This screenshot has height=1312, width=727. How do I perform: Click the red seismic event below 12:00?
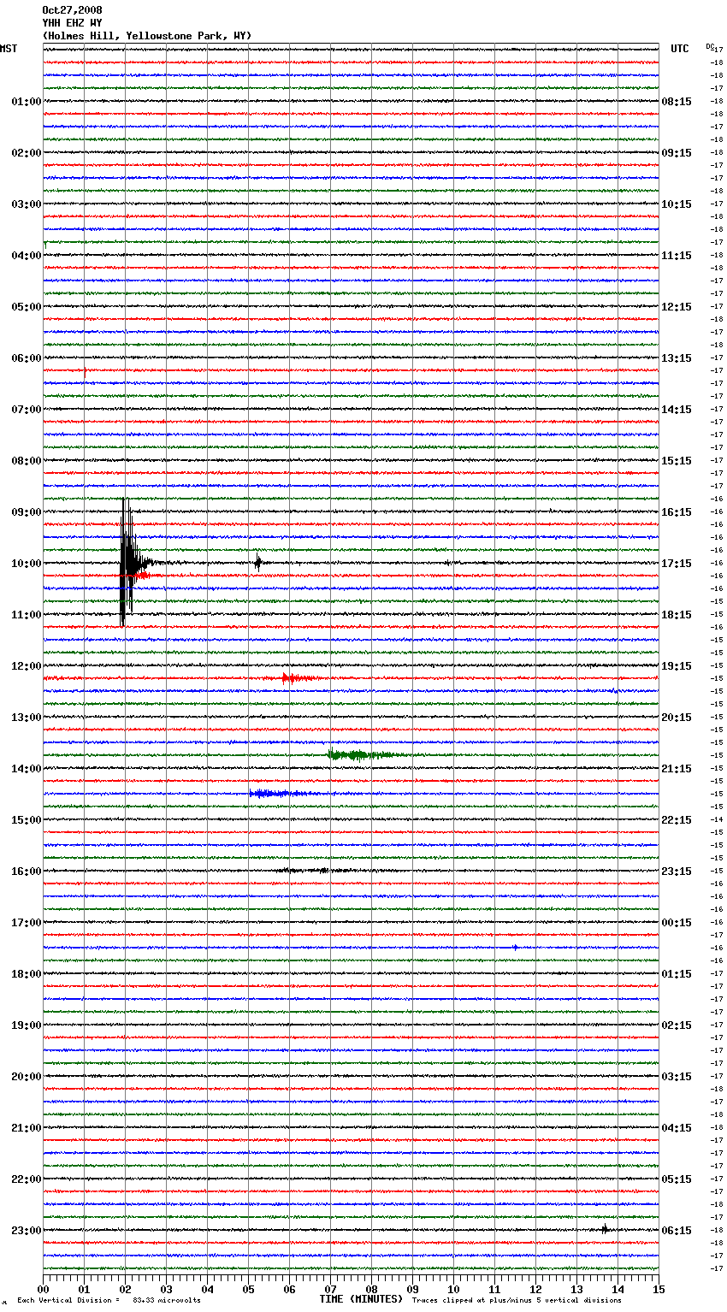click(x=301, y=678)
